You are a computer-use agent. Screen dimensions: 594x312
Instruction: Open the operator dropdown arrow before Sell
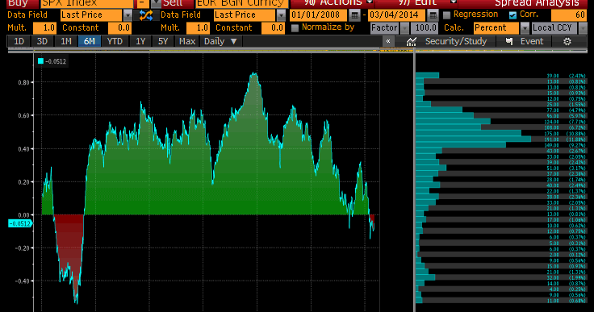(156, 3)
